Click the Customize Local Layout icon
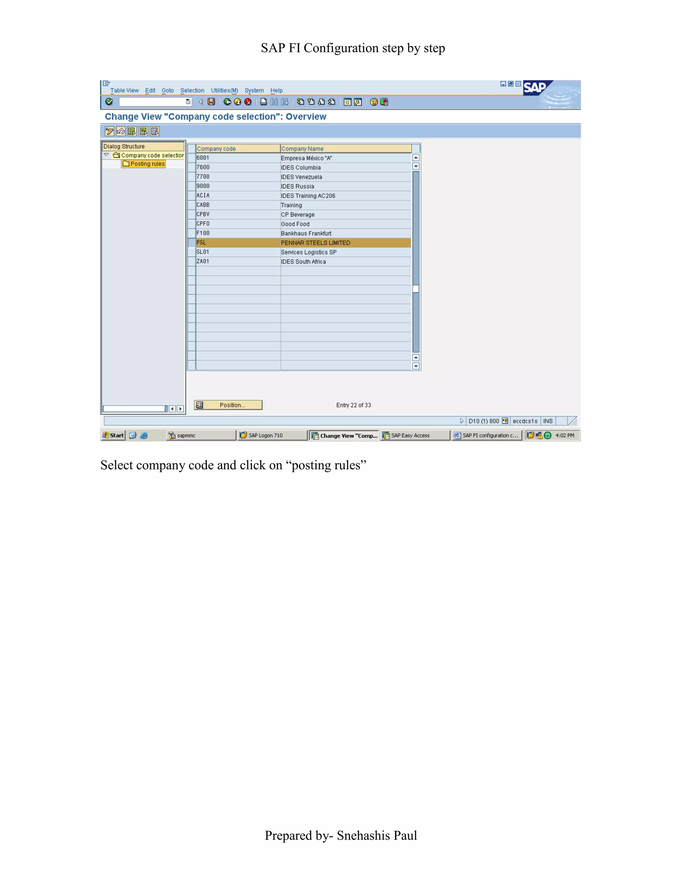Screen dimensions: 682x883 pyautogui.click(x=384, y=102)
